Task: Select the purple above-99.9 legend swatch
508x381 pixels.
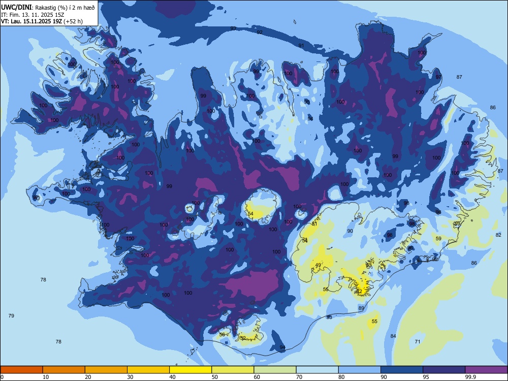Action: [486, 370]
